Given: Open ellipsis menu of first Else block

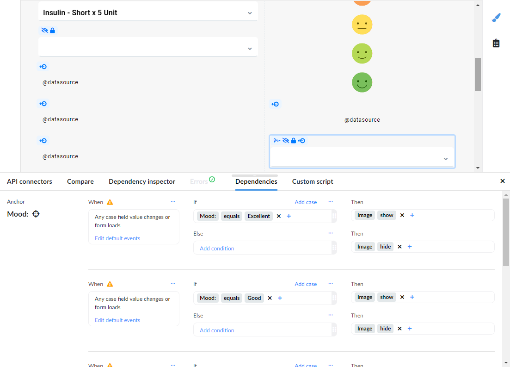Looking at the screenshot, I should click(331, 233).
